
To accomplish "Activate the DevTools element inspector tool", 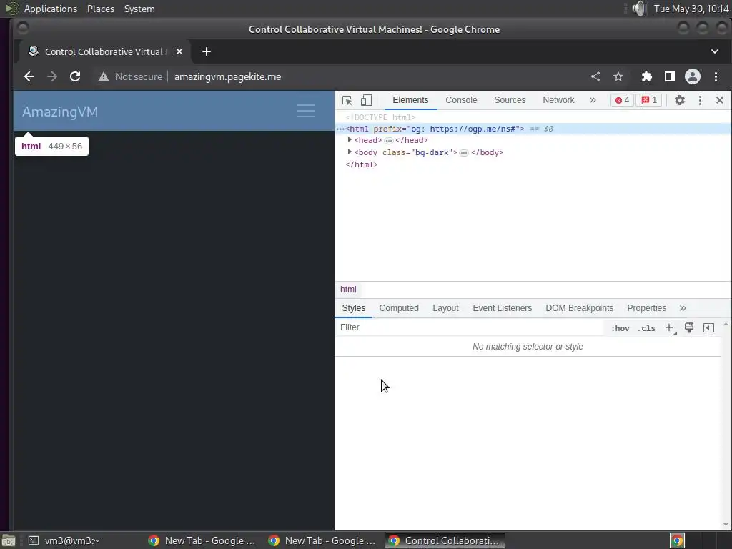I will (x=347, y=100).
